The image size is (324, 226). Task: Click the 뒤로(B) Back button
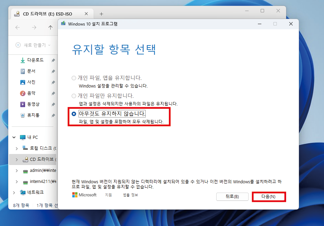point(232,197)
